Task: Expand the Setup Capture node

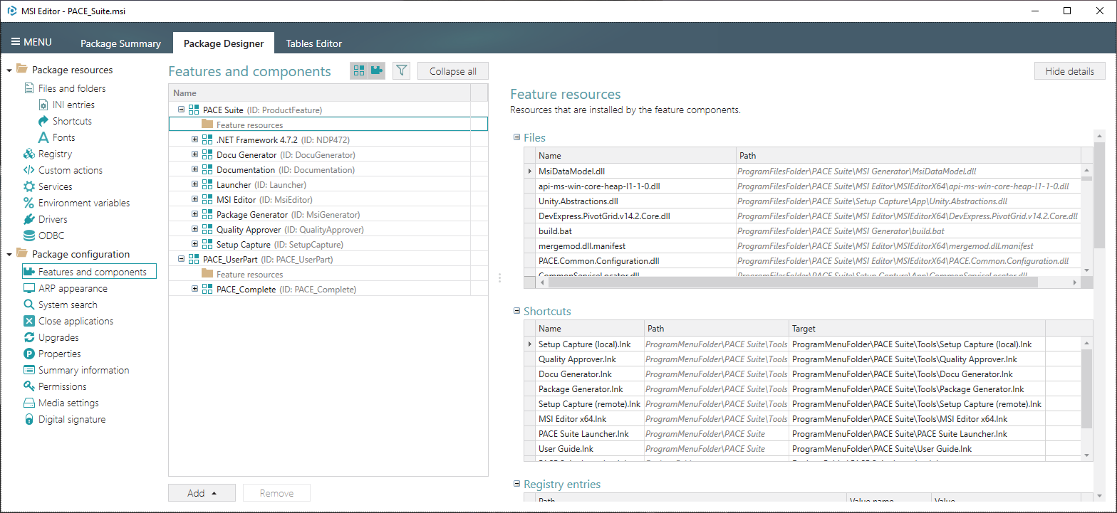Action: coord(194,244)
